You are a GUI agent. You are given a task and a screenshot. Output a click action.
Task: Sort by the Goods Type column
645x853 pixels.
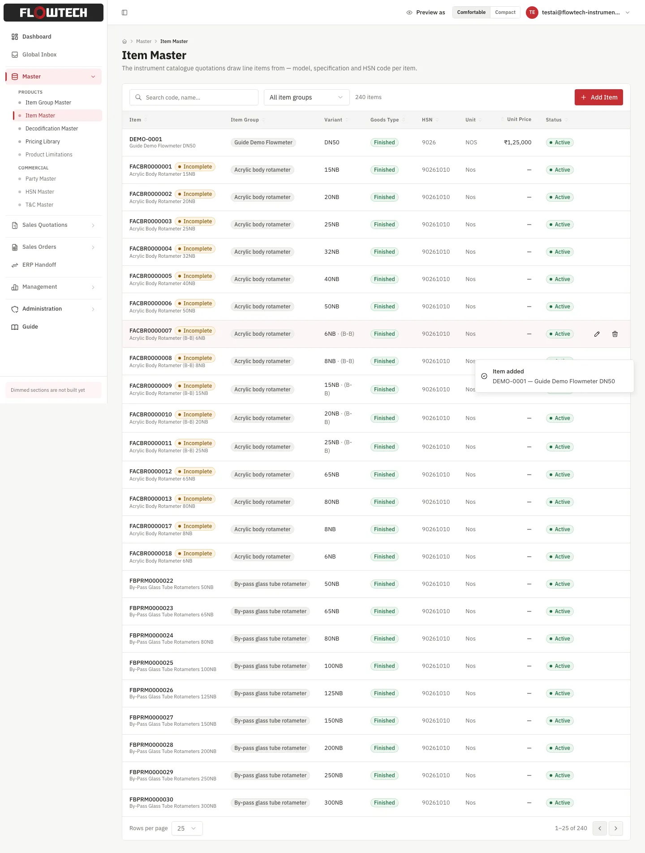(x=388, y=120)
